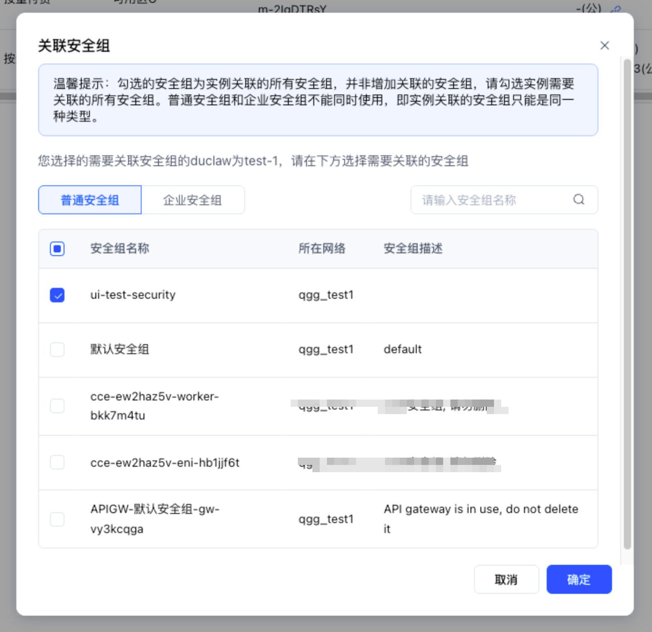Image resolution: width=652 pixels, height=632 pixels.
Task: Select the ui-test-security row name
Action: [133, 295]
